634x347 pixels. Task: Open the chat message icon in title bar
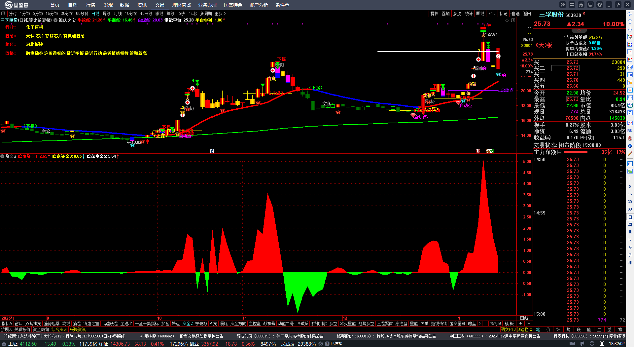tap(563, 5)
